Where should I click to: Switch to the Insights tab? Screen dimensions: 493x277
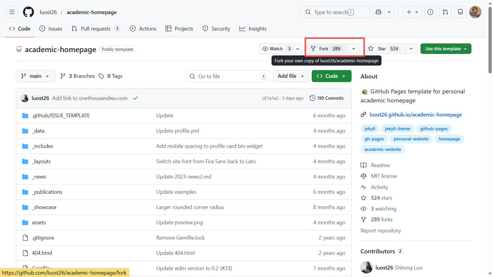pyautogui.click(x=253, y=29)
